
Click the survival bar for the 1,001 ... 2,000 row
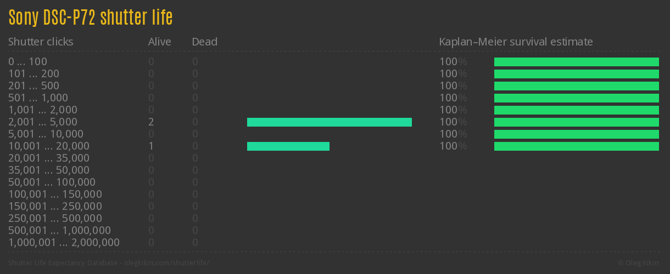click(x=576, y=110)
